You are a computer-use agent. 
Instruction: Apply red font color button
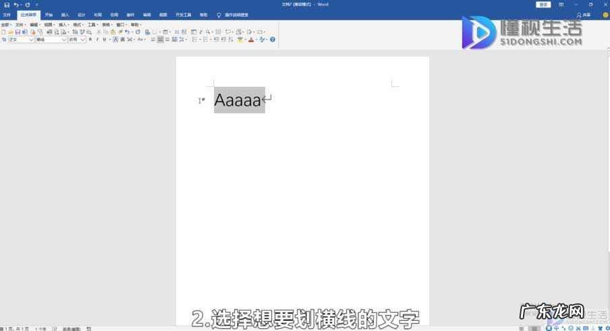tap(251, 39)
